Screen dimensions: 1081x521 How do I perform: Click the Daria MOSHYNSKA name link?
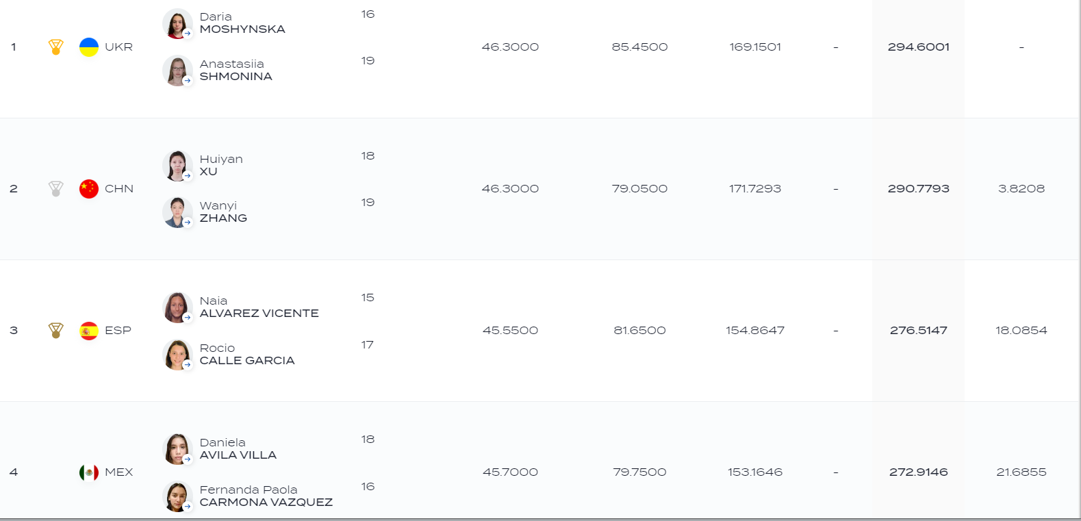242,23
